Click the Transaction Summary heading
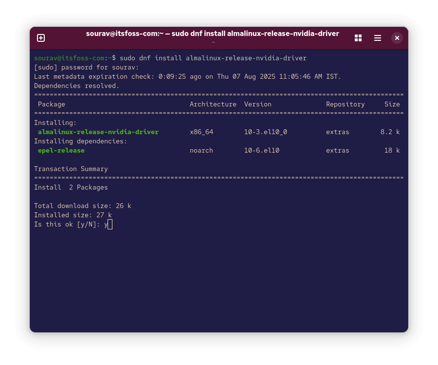The height and width of the screenshot is (365, 438). coord(71,169)
